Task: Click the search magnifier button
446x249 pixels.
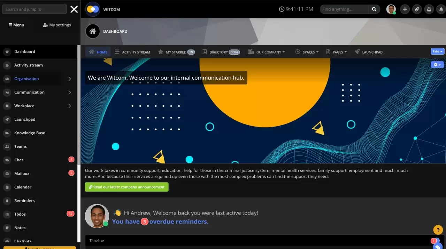Action: pos(374,9)
